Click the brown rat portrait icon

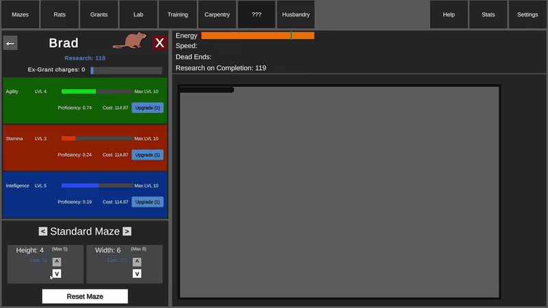click(130, 41)
